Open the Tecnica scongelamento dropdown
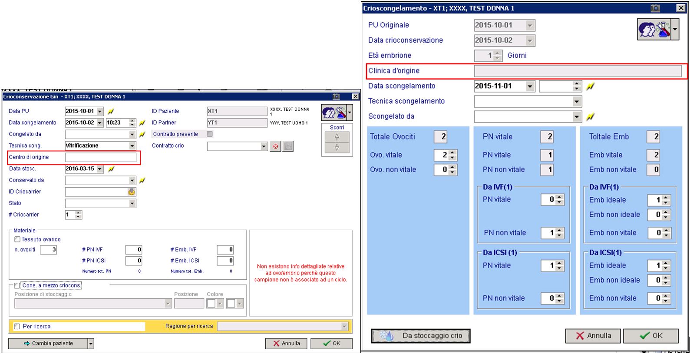This screenshot has width=690, height=354. click(x=577, y=102)
